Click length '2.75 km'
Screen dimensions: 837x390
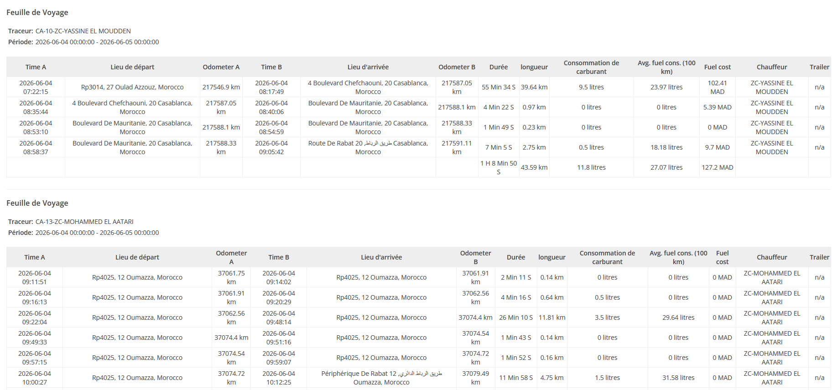(534, 147)
